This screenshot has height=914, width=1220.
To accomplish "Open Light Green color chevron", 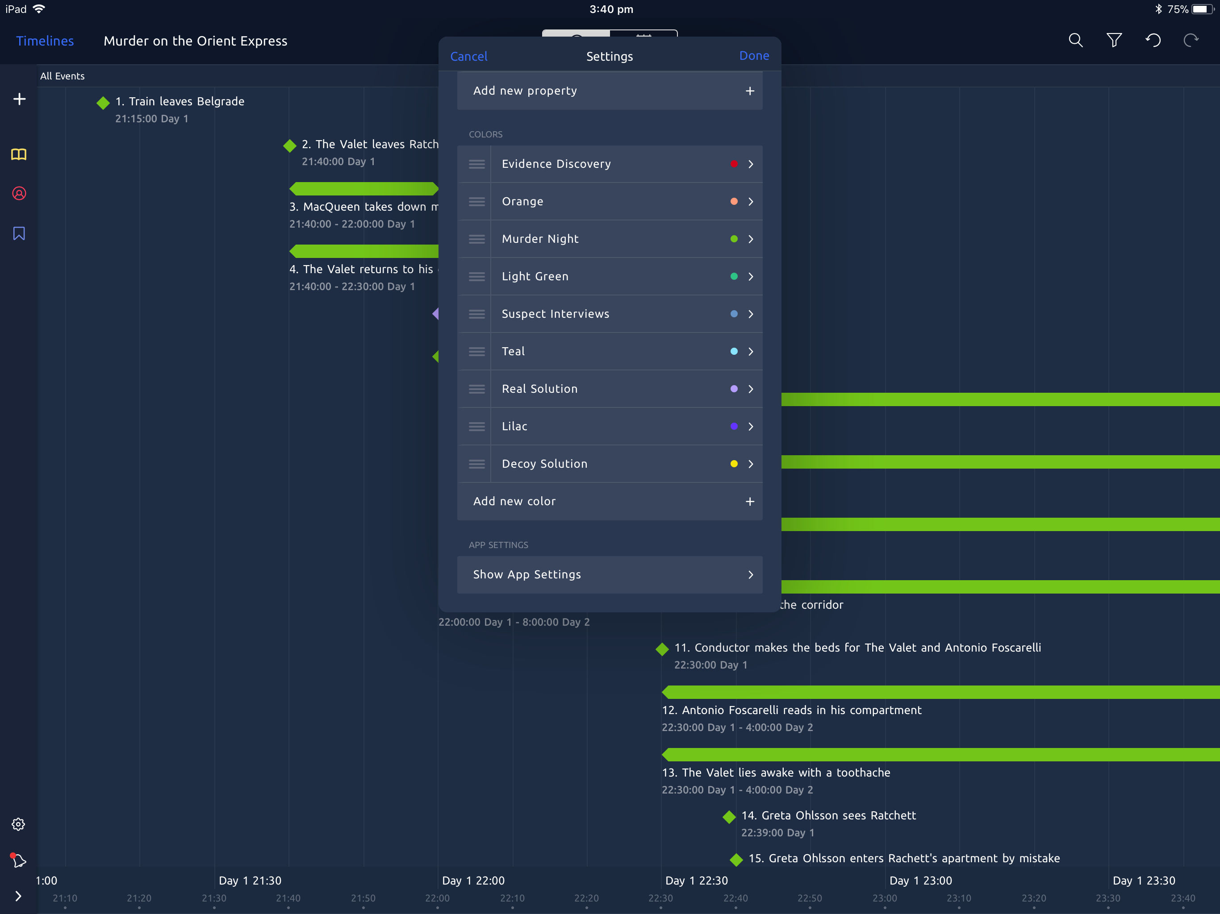I will pos(751,277).
